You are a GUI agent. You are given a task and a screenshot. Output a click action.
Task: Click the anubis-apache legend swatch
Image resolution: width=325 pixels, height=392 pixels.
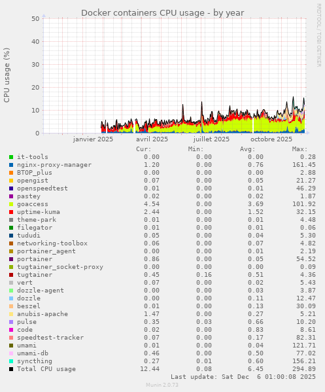click(11, 314)
